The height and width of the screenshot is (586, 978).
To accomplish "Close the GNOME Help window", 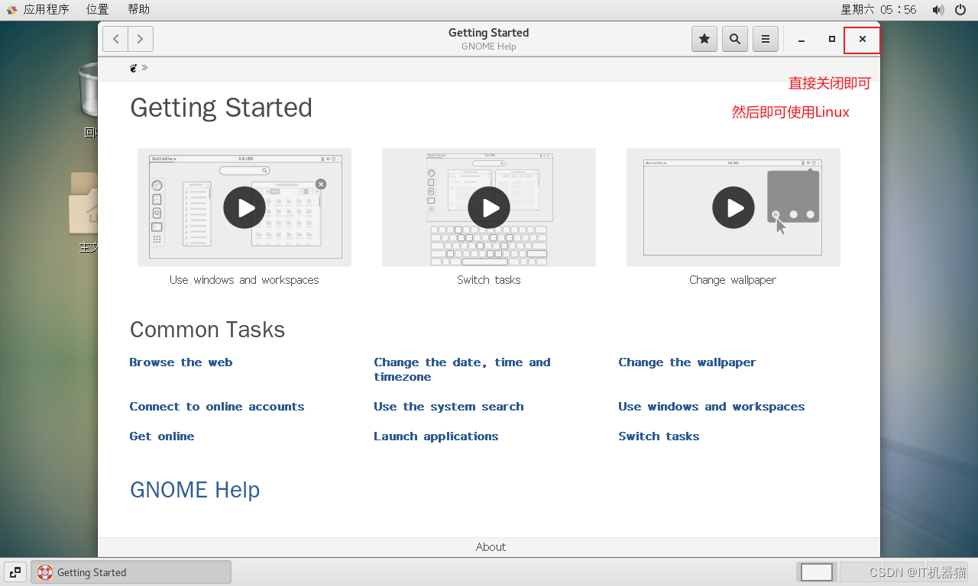I will coord(863,39).
